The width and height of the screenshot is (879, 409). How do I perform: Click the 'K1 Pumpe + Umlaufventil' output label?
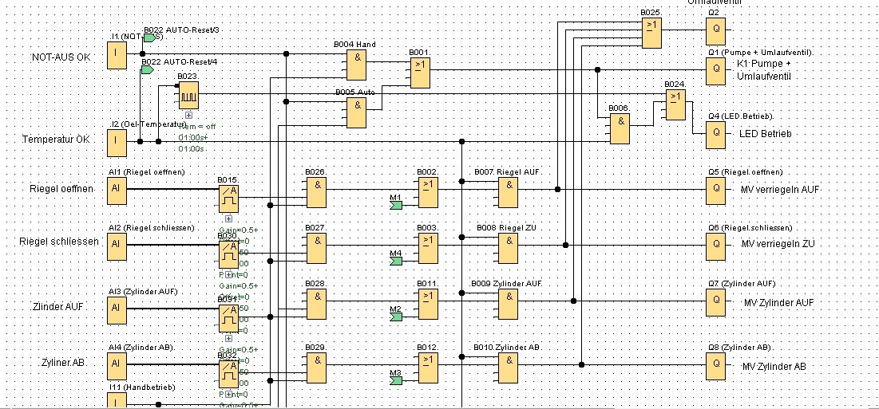click(x=764, y=70)
